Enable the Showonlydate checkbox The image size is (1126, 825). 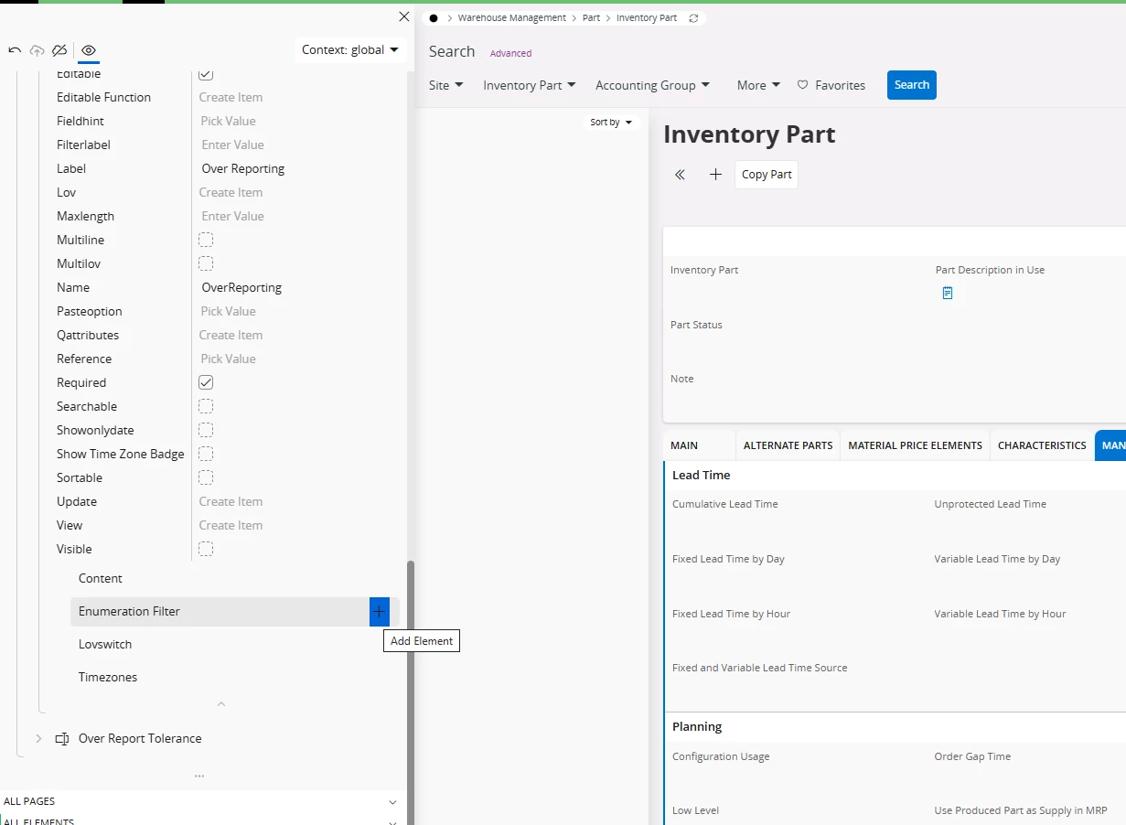(206, 430)
